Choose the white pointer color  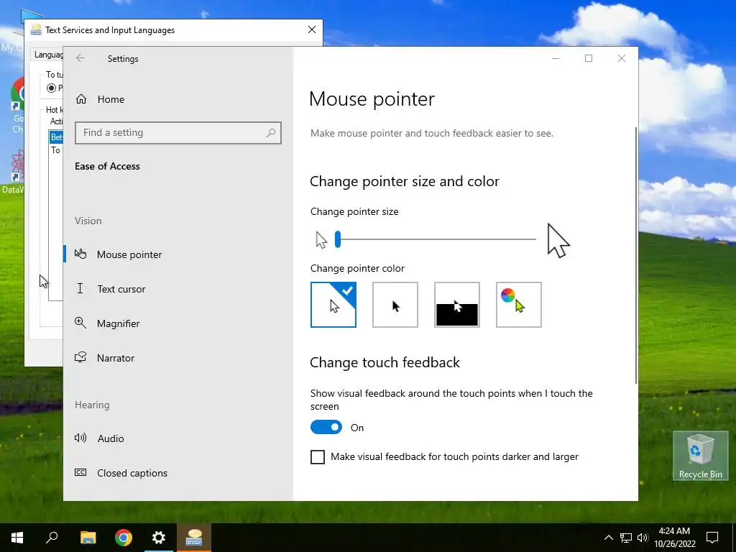(333, 305)
